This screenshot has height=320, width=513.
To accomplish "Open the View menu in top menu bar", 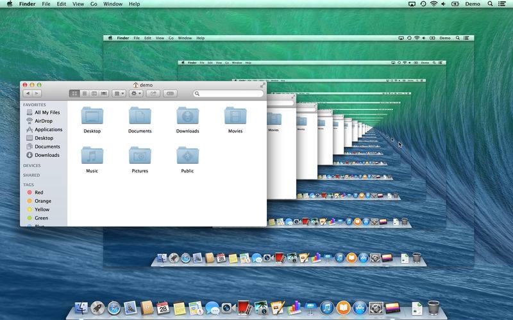I will pos(78,4).
